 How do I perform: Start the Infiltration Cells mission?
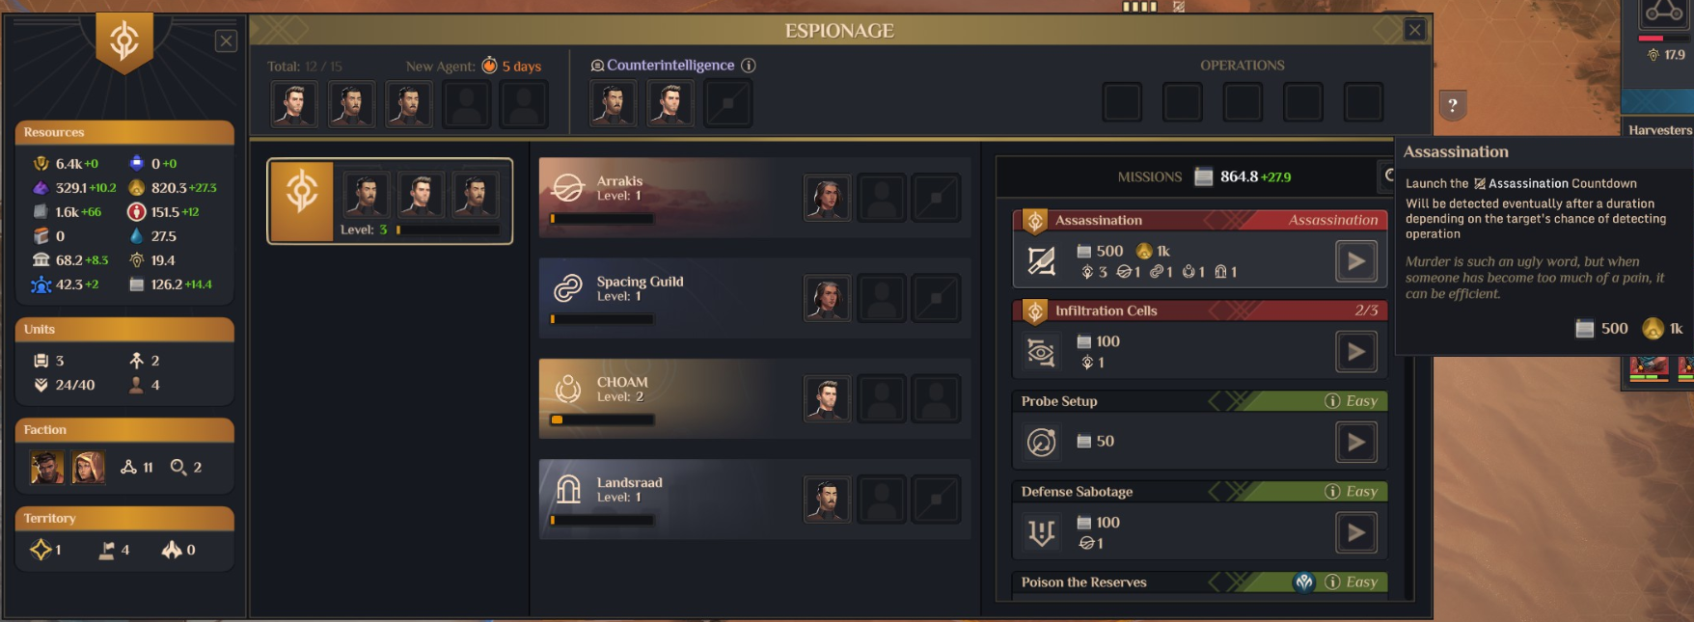(x=1356, y=352)
